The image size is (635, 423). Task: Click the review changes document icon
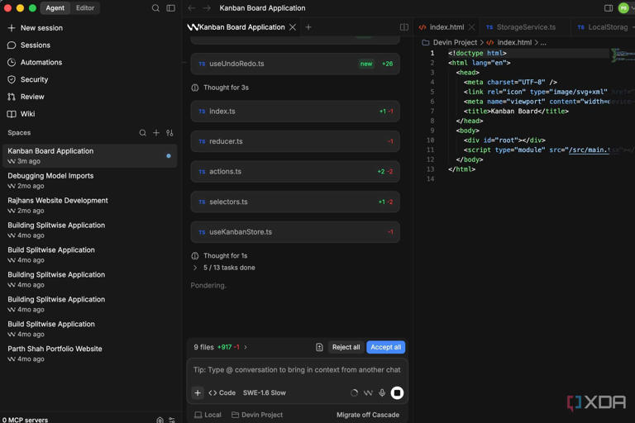tap(319, 347)
